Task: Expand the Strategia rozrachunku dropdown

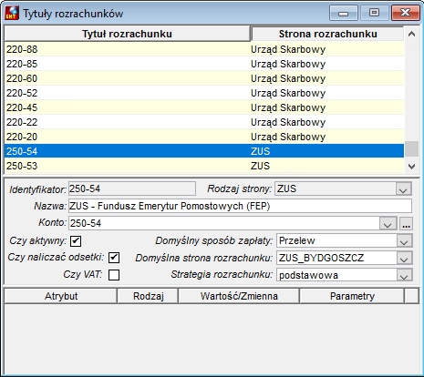Action: coord(404,276)
